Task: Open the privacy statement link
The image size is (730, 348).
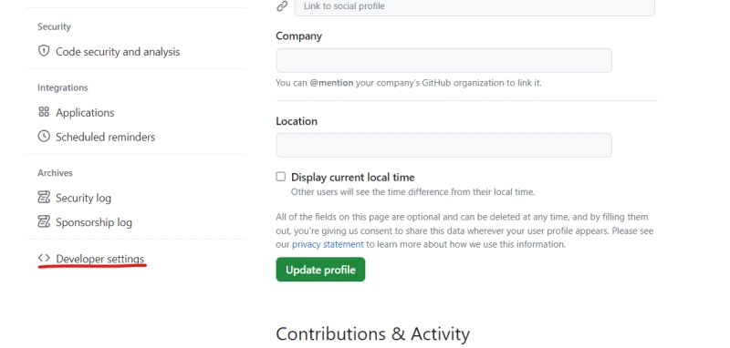Action: pos(328,244)
